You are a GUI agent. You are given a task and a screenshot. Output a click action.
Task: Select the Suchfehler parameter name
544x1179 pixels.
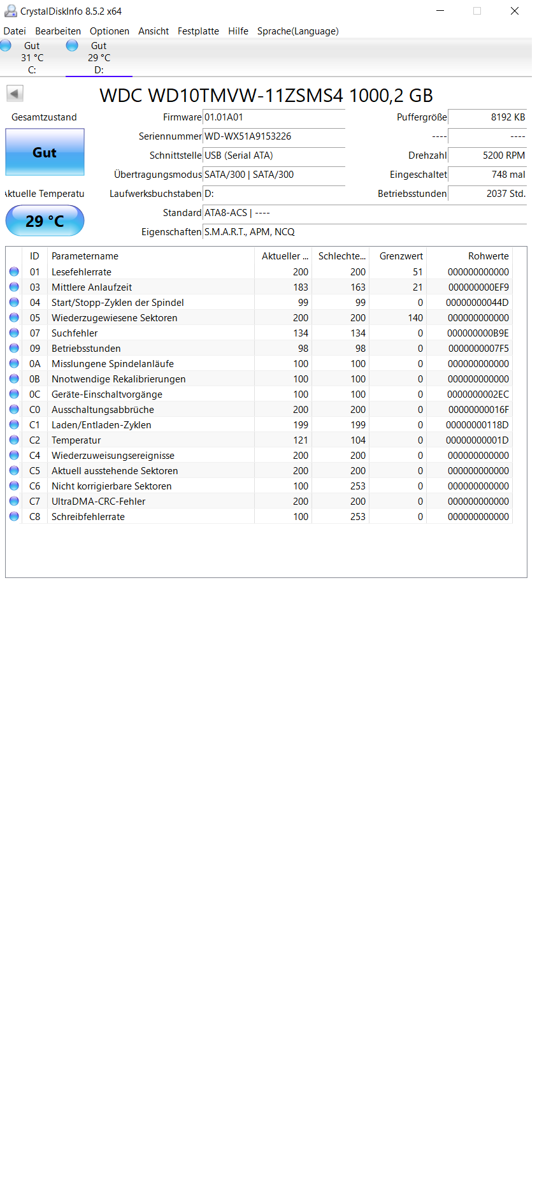75,333
